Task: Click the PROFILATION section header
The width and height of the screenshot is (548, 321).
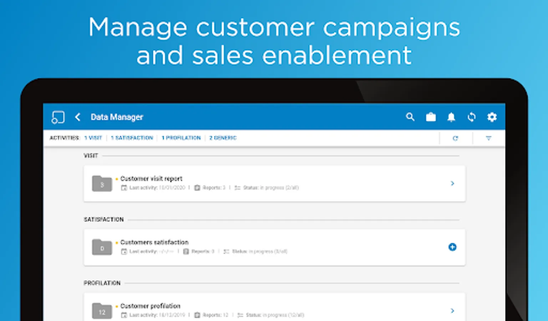Action: 102,283
